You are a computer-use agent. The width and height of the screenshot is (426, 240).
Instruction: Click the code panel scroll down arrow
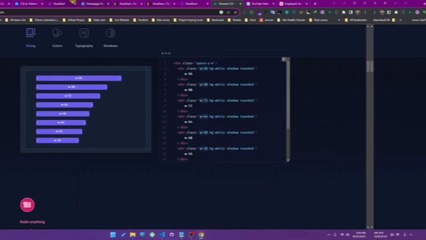point(288,160)
